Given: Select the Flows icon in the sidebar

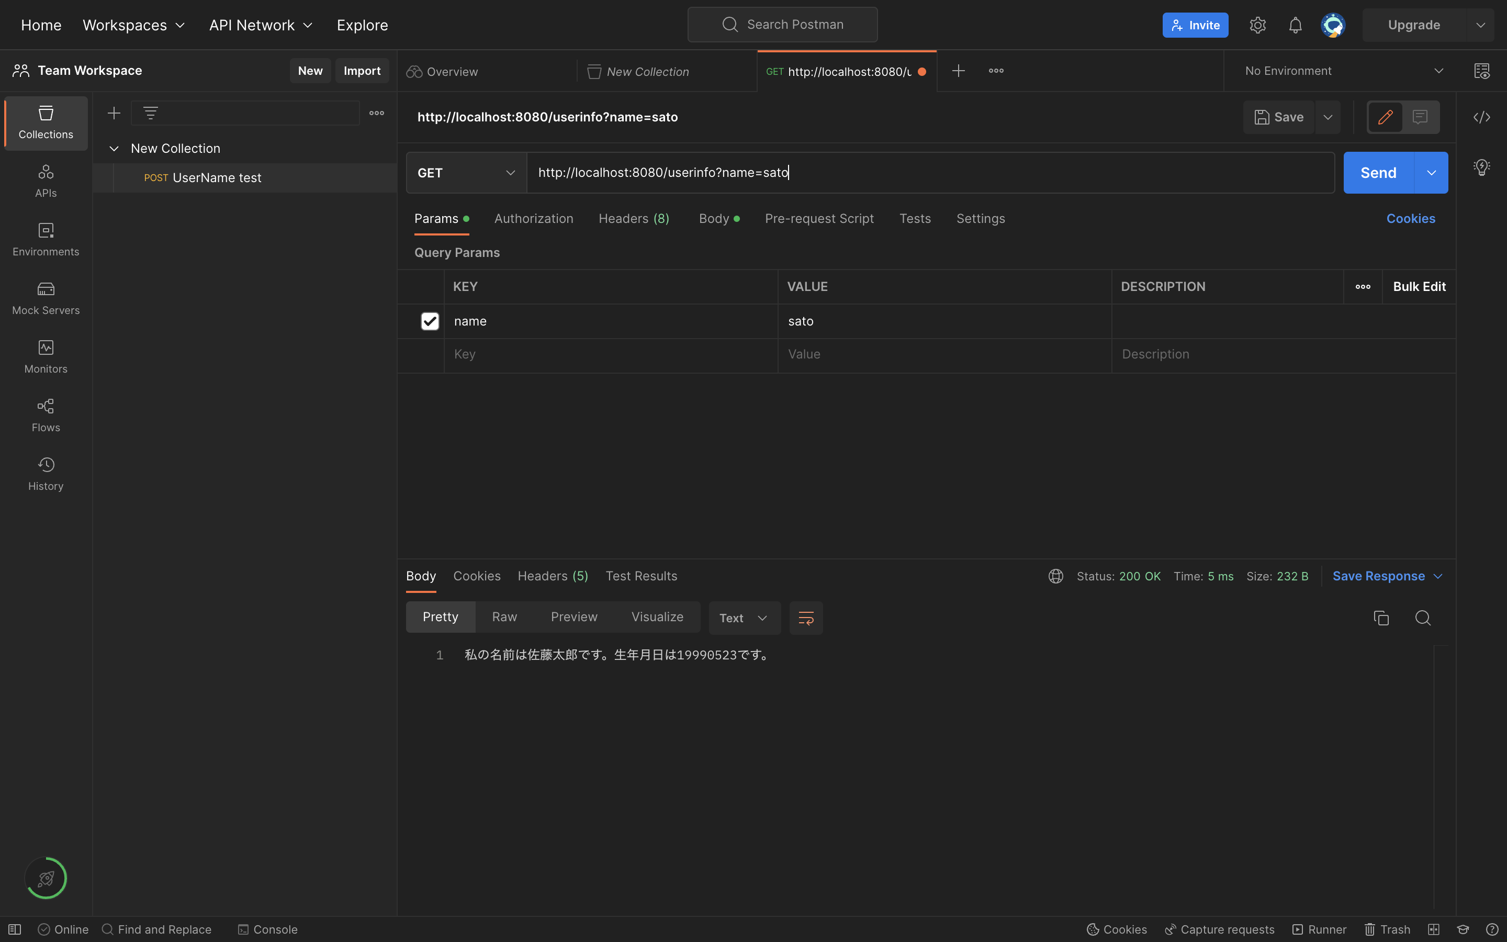Looking at the screenshot, I should click(x=45, y=413).
